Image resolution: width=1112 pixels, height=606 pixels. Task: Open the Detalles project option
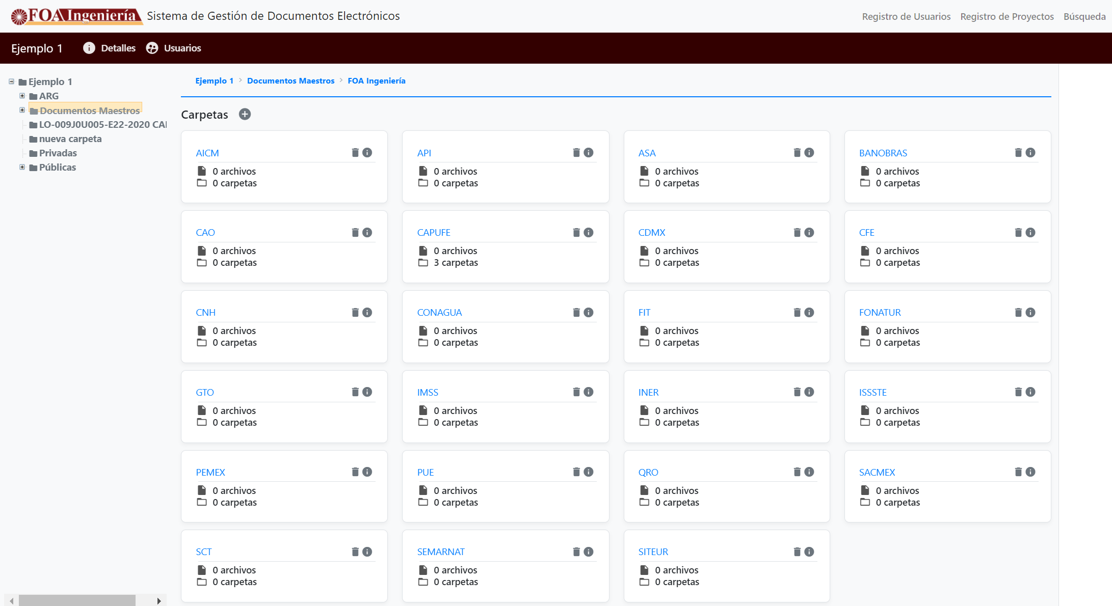click(110, 48)
